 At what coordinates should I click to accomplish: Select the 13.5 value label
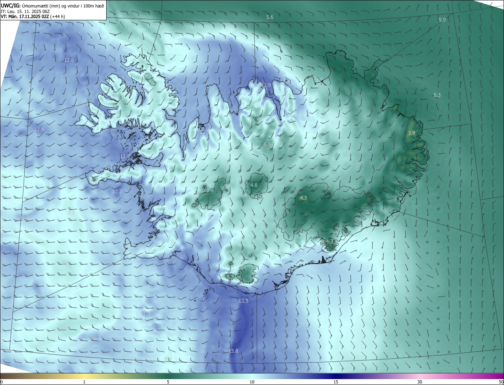coord(243,301)
